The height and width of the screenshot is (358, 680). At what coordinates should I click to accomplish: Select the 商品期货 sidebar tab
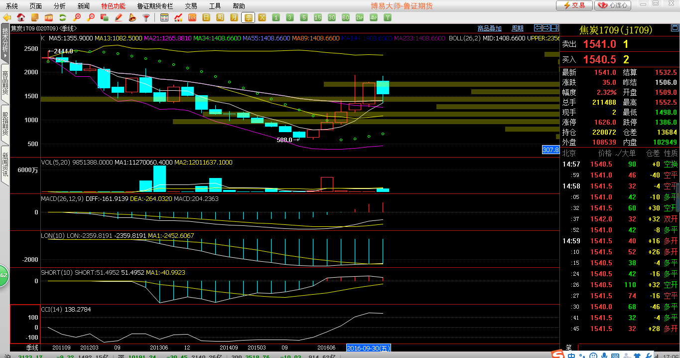pos(5,83)
